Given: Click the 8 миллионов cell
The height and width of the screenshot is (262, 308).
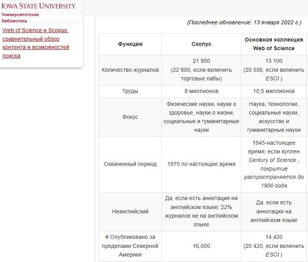Looking at the screenshot, I should 201,91.
